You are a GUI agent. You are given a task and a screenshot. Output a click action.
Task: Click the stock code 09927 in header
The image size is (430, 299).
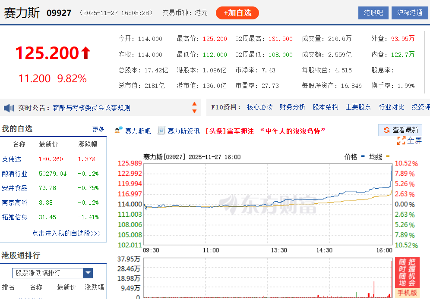[x=59, y=13]
